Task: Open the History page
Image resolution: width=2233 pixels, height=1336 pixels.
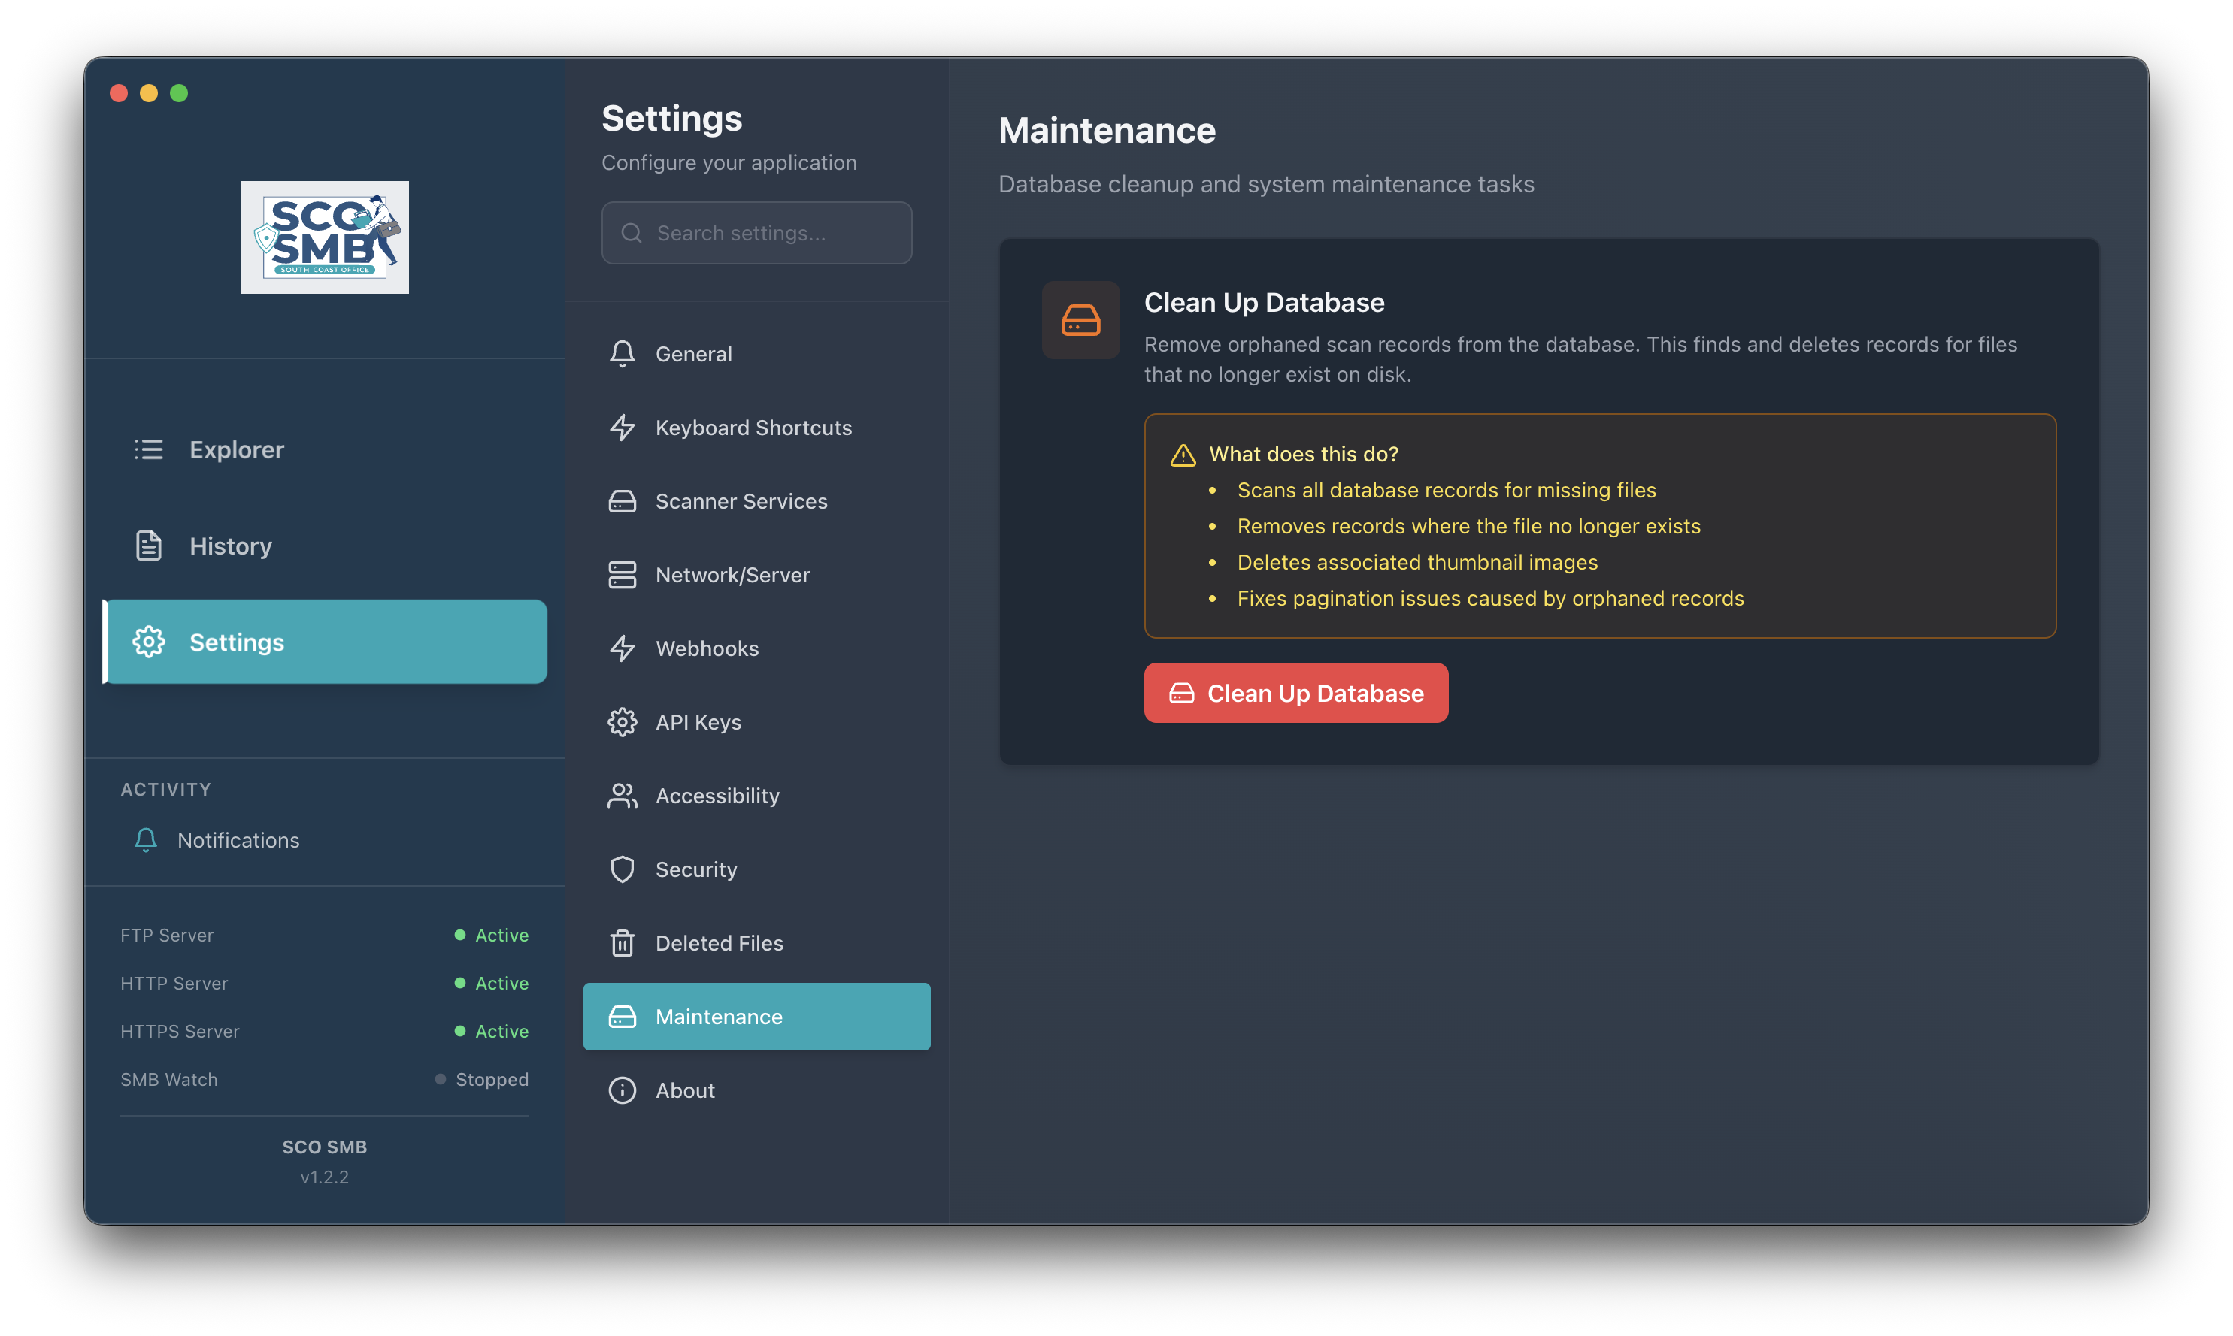Action: point(324,546)
